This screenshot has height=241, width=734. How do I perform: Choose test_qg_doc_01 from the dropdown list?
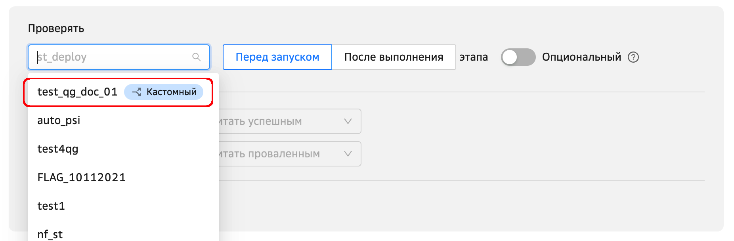[x=77, y=92]
